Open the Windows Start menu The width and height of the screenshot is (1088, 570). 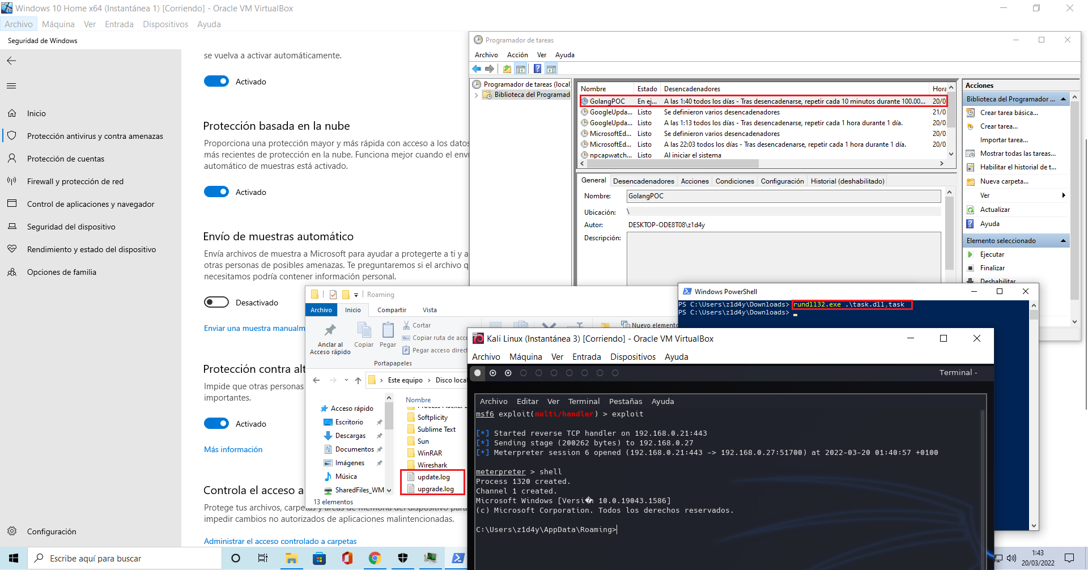click(14, 559)
